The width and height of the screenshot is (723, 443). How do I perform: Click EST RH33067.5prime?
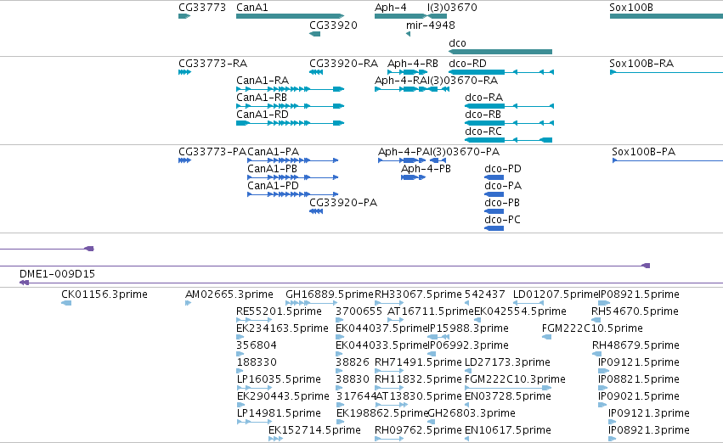click(418, 294)
